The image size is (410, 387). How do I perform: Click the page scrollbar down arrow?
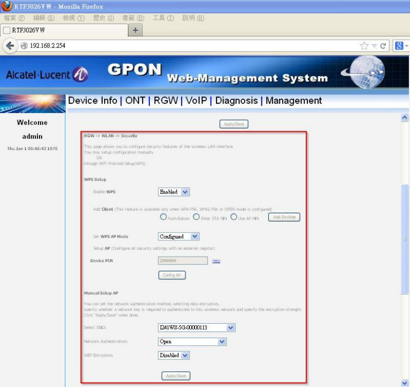(x=405, y=383)
